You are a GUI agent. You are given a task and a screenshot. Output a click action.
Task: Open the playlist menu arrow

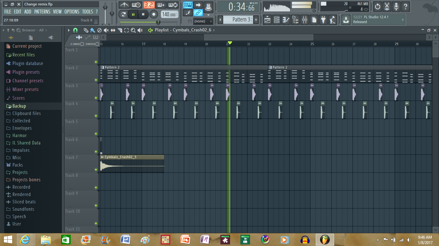click(69, 30)
